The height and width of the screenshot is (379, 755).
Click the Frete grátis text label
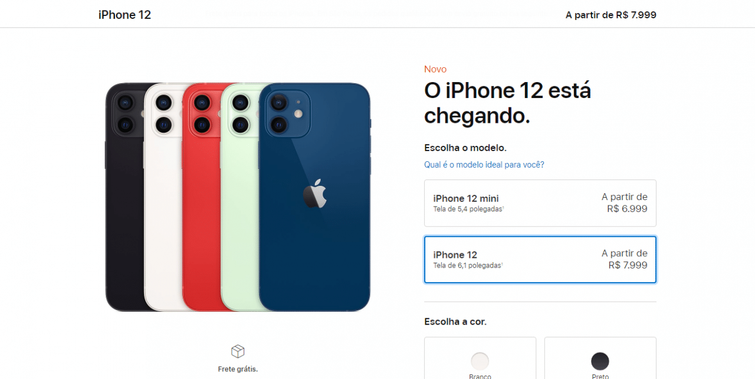click(x=238, y=369)
